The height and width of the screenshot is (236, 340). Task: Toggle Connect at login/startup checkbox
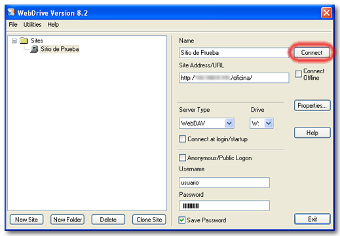click(x=182, y=139)
